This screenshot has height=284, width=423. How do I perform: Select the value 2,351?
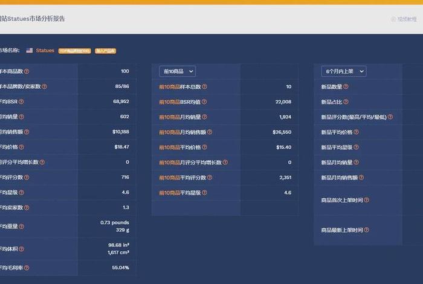(285, 177)
